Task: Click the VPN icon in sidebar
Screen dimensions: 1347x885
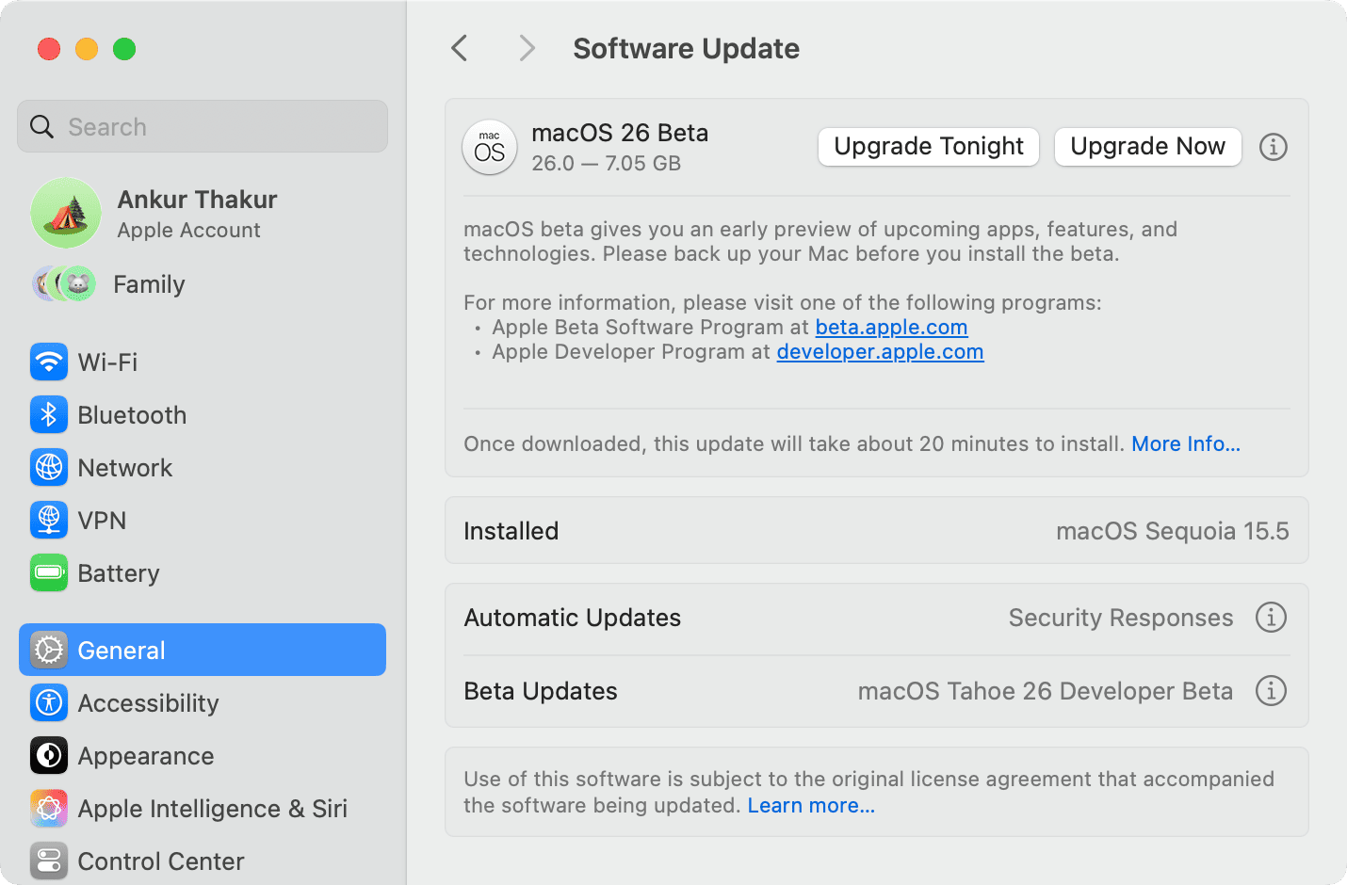Action: coord(48,520)
